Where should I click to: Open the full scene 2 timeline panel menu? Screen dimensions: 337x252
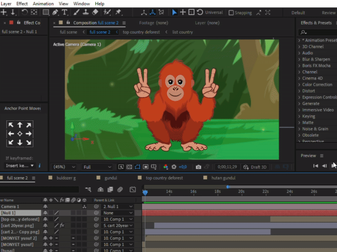34,178
